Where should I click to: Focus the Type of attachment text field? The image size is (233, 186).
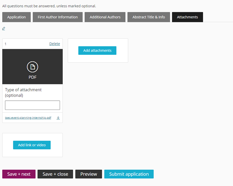point(32,105)
